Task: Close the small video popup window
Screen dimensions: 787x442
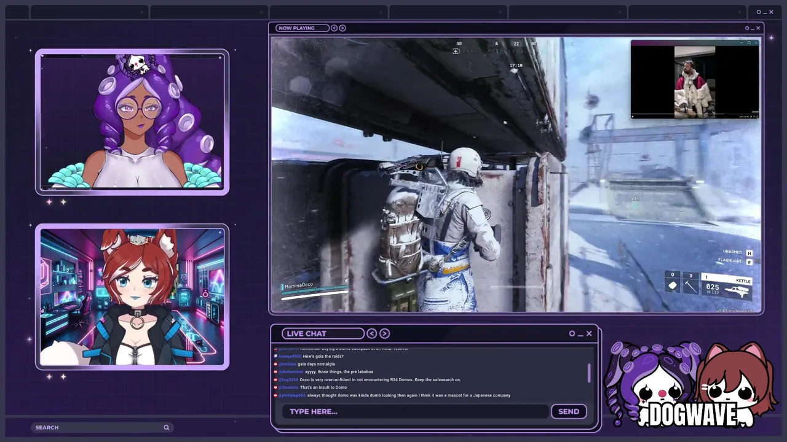Action: tap(756, 43)
